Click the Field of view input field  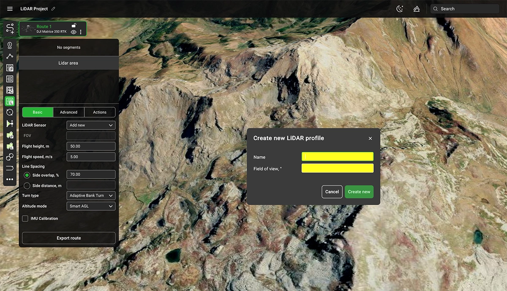(338, 168)
